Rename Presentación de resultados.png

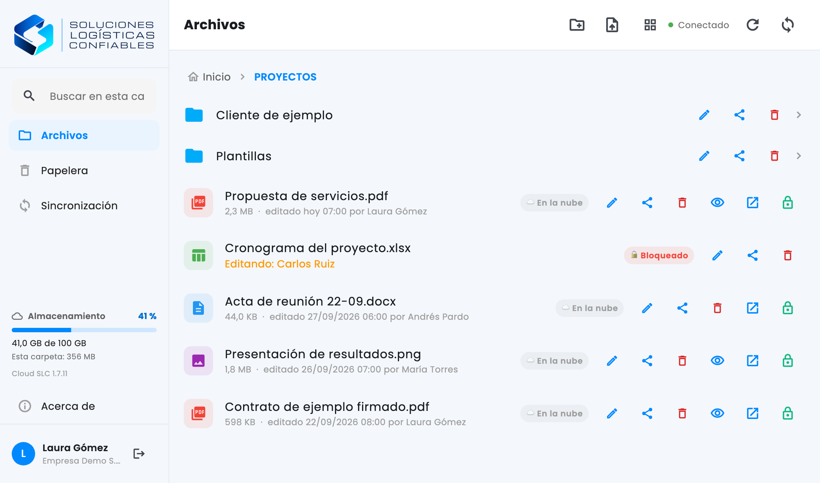pos(612,361)
